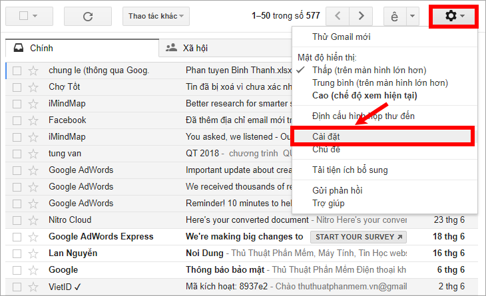Click the refresh inbox icon
This screenshot has width=486, height=296.
click(x=88, y=16)
